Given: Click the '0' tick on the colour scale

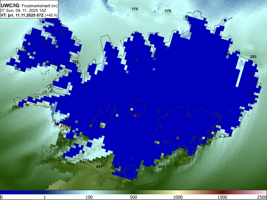Looking at the screenshot, I should (x=2, y=197).
